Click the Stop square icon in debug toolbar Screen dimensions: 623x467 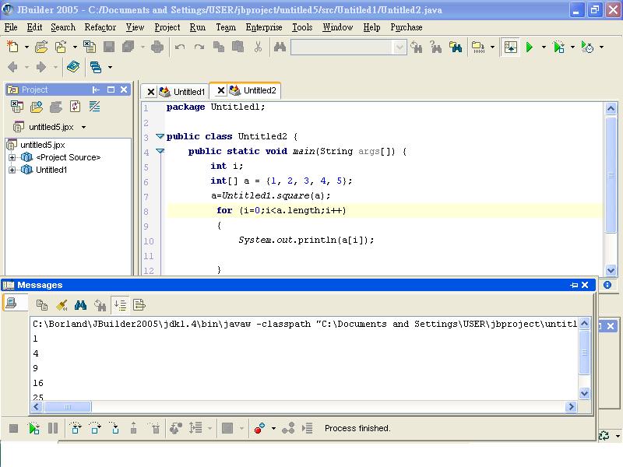tap(13, 428)
